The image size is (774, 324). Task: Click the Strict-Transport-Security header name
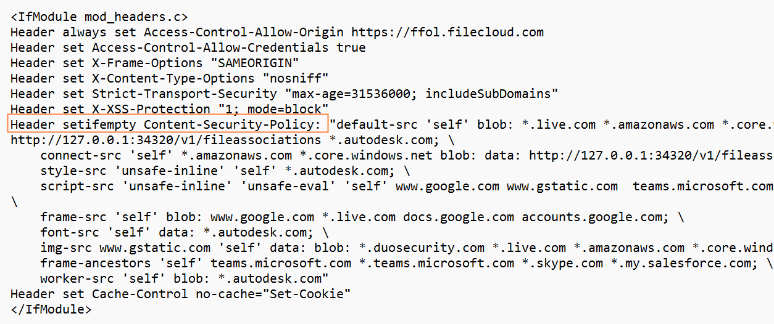click(x=184, y=94)
